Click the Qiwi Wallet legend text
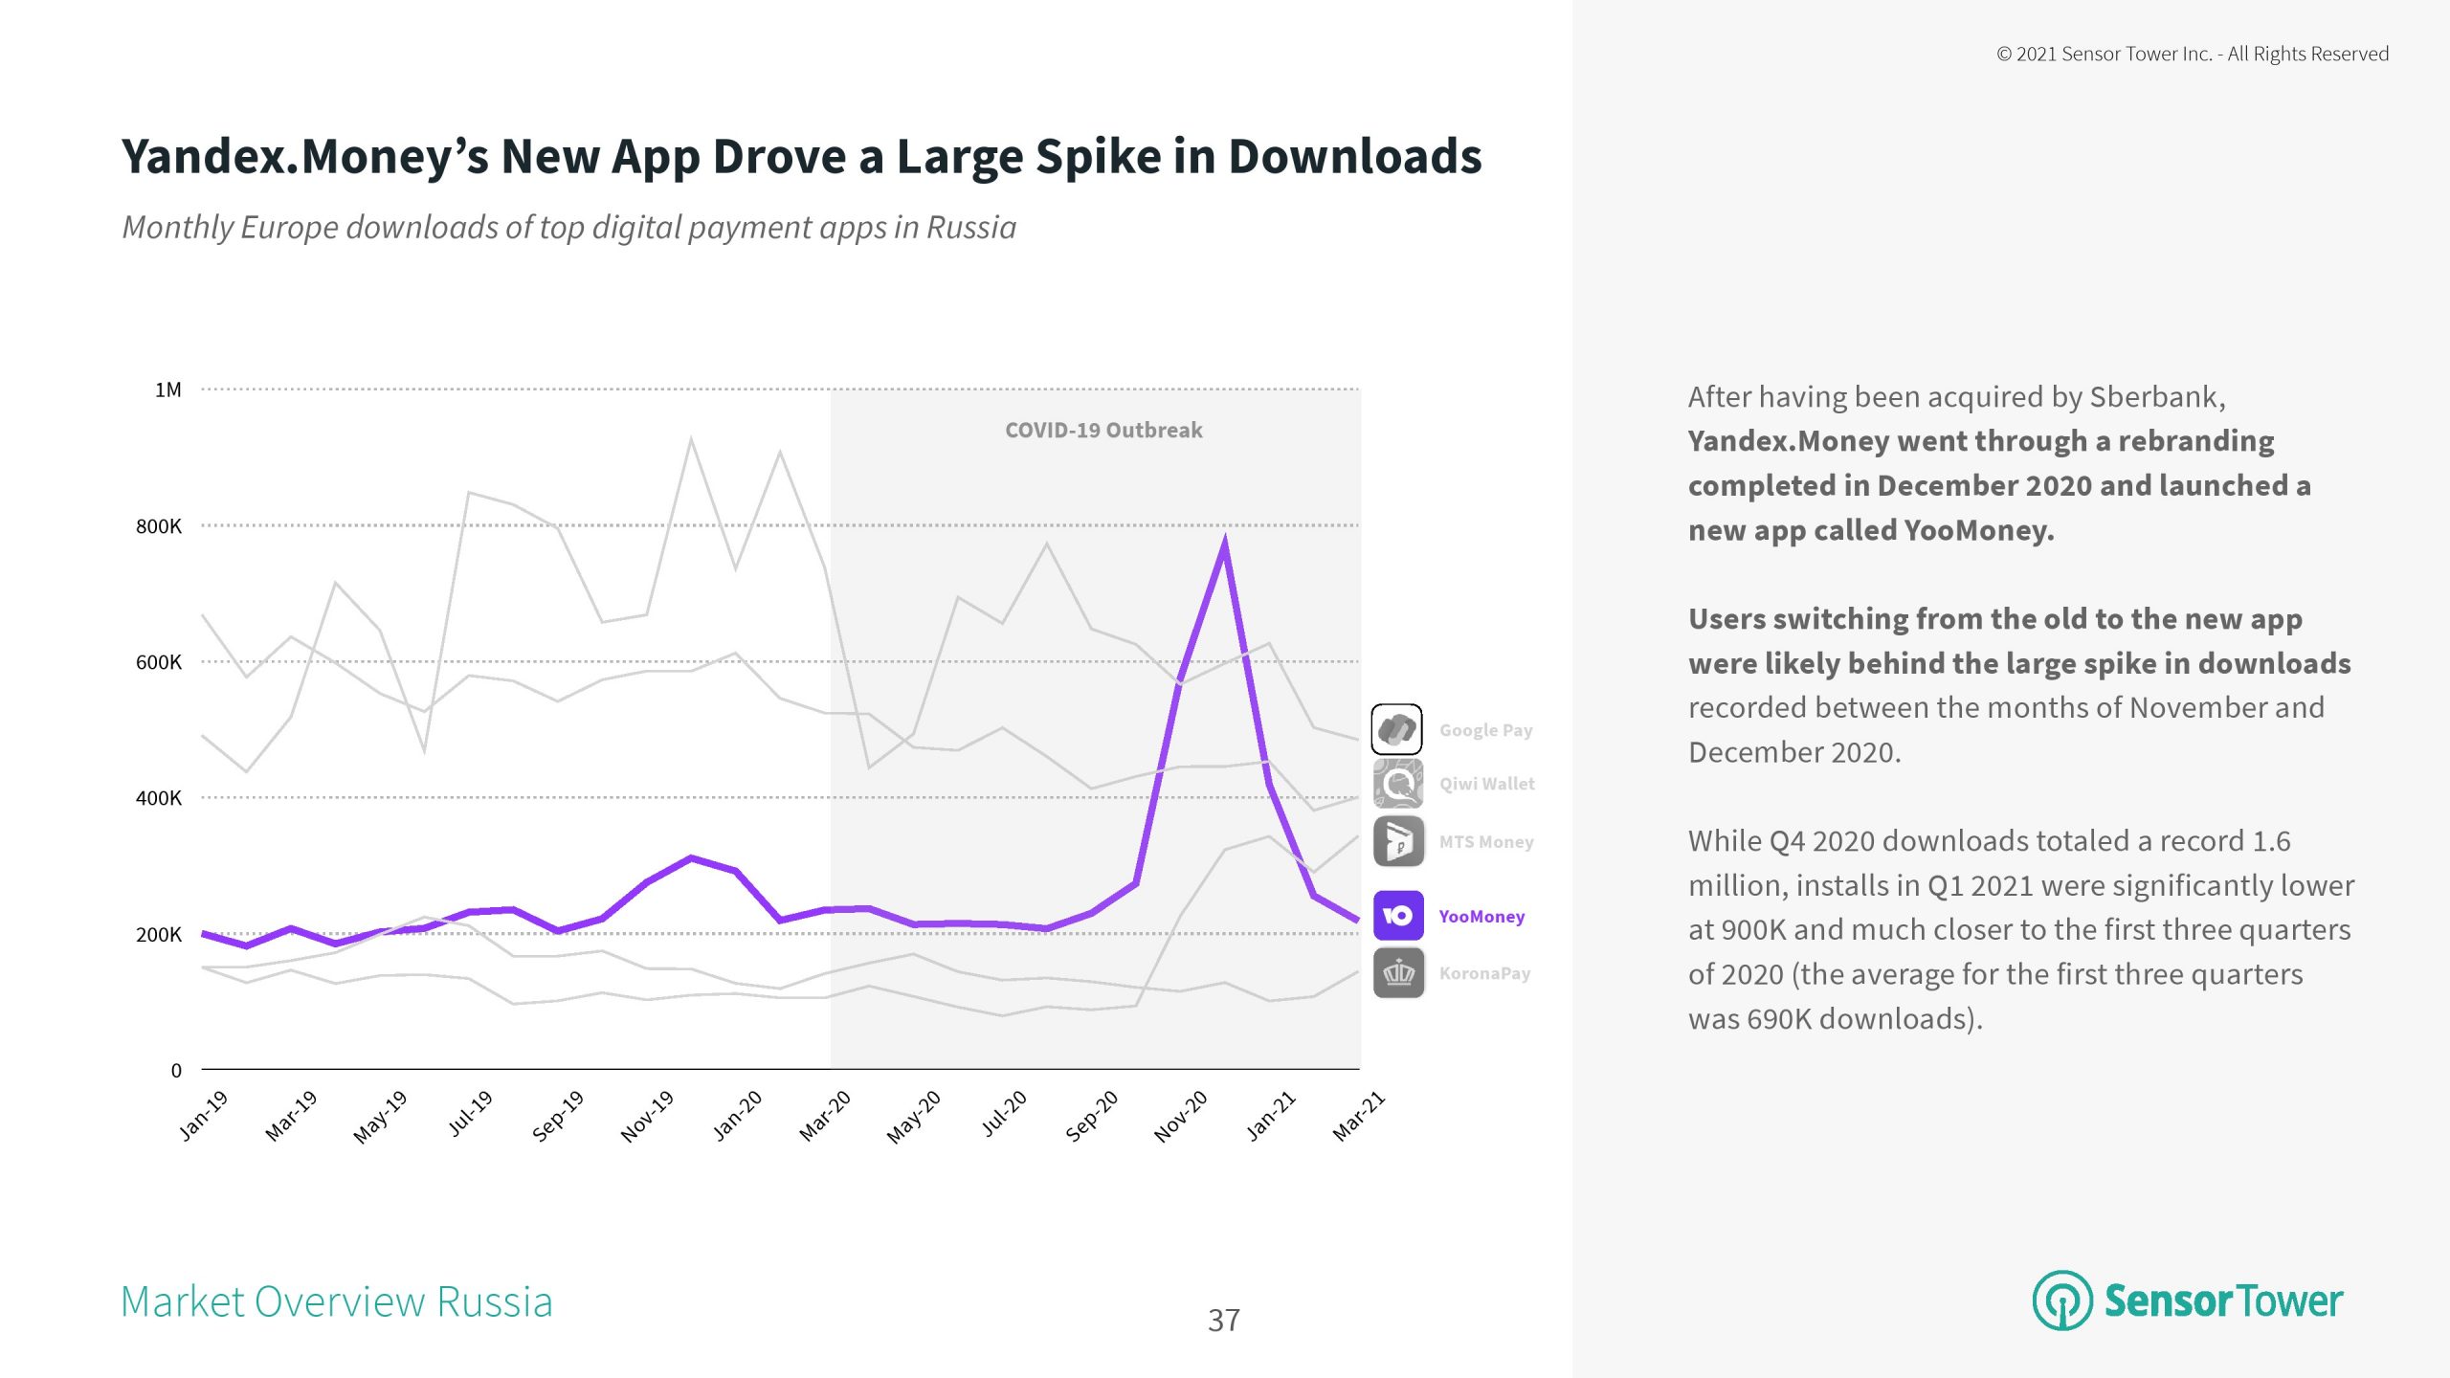The image size is (2450, 1378). (x=1486, y=784)
